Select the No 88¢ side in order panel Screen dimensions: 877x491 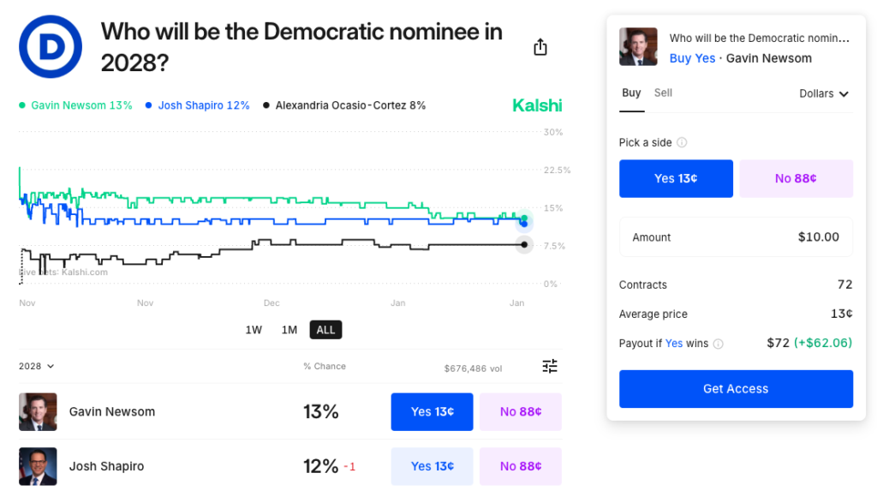click(796, 178)
